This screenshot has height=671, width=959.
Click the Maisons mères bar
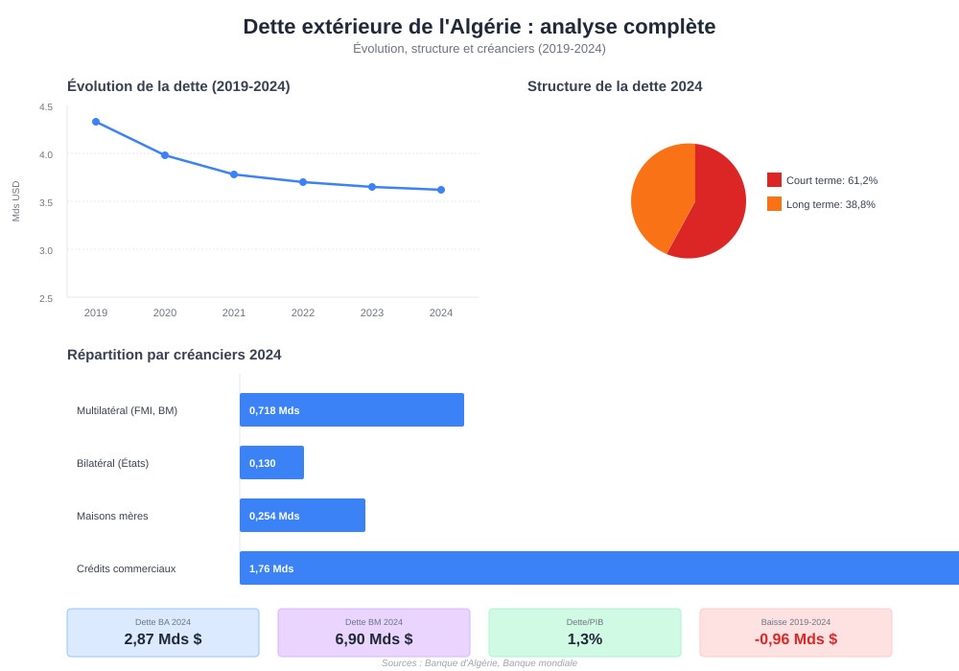pyautogui.click(x=302, y=516)
